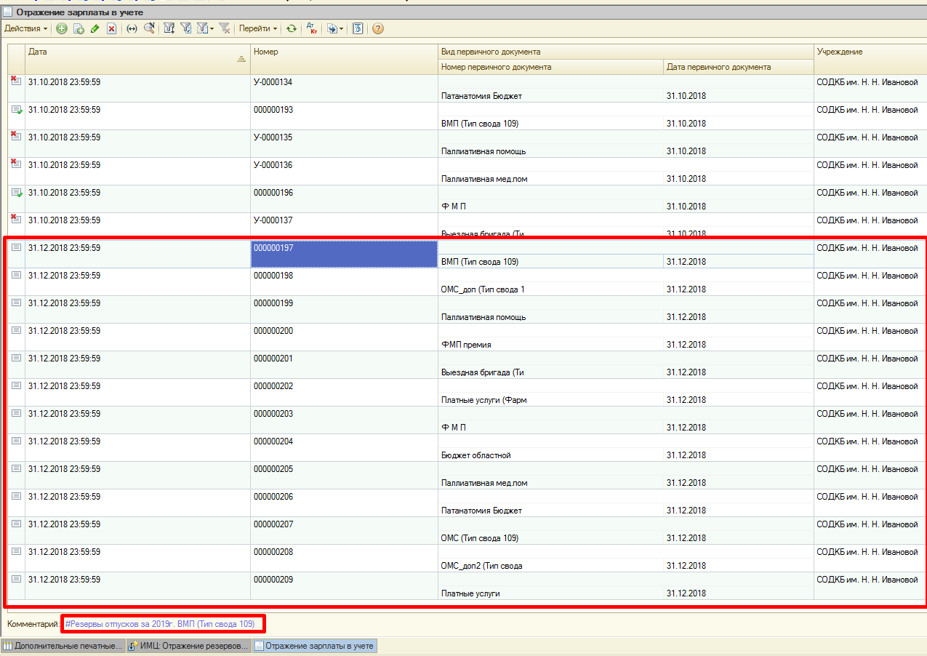Select document row У-0000135

[273, 137]
